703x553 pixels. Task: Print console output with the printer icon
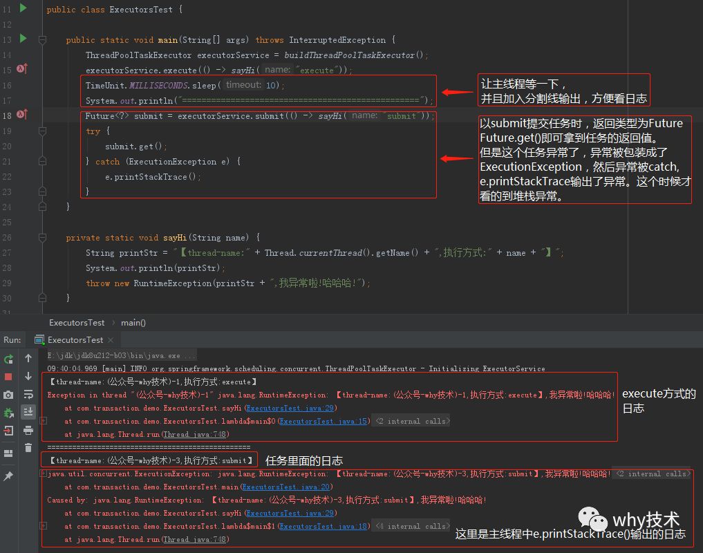pyautogui.click(x=28, y=430)
